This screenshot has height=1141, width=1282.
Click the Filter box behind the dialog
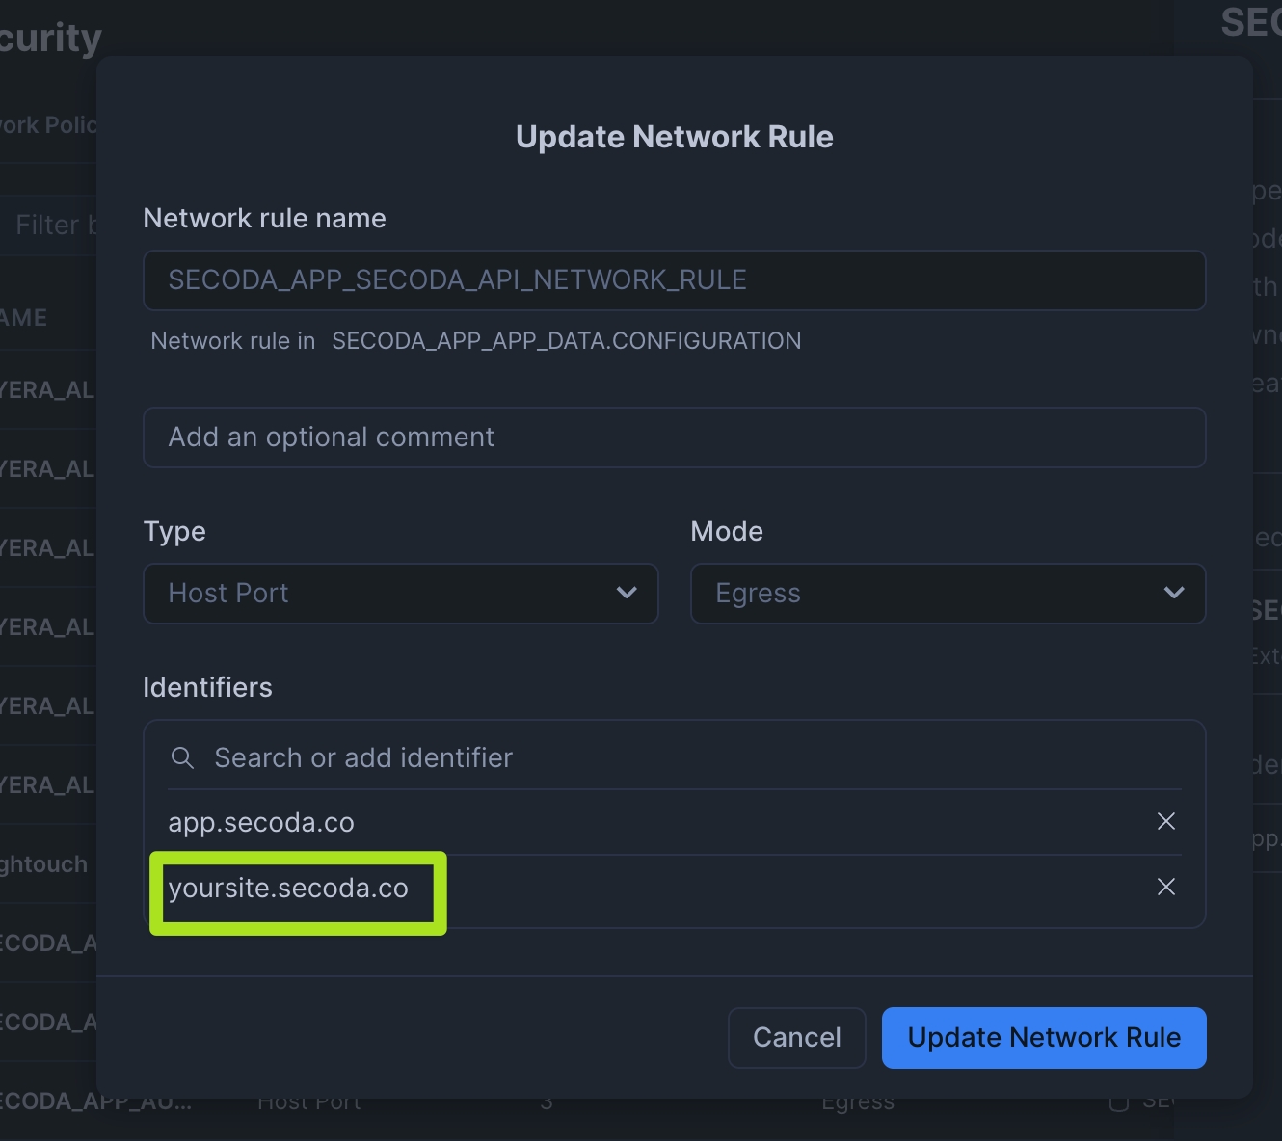(53, 226)
